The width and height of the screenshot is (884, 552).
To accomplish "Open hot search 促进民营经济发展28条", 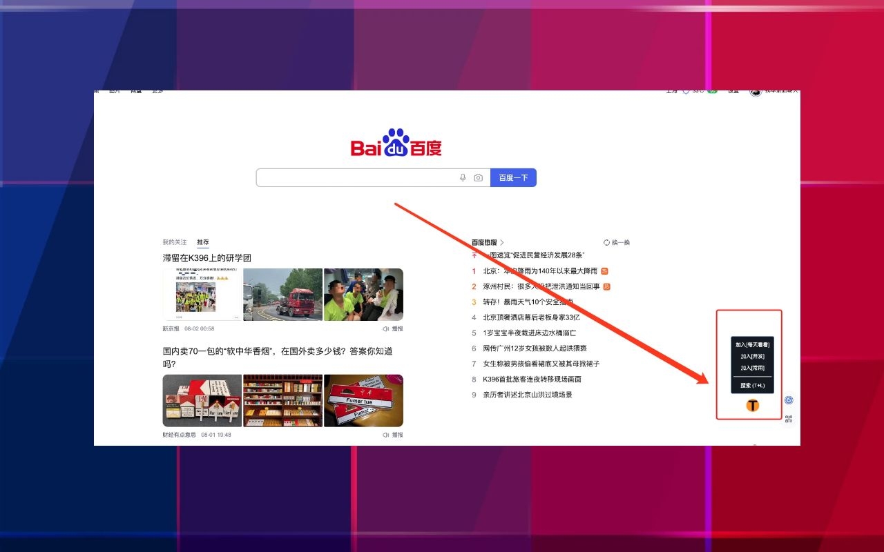I will [x=533, y=255].
